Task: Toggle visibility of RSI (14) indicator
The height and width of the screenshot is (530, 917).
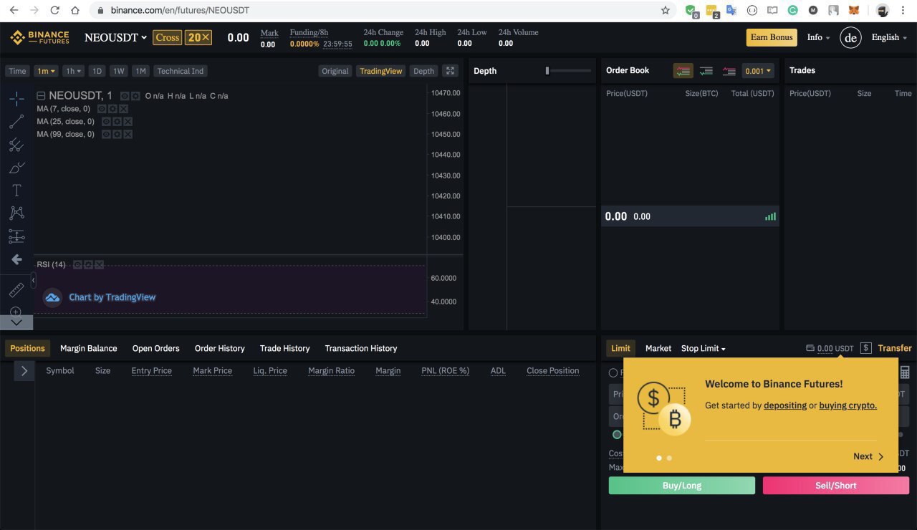Action: click(77, 265)
